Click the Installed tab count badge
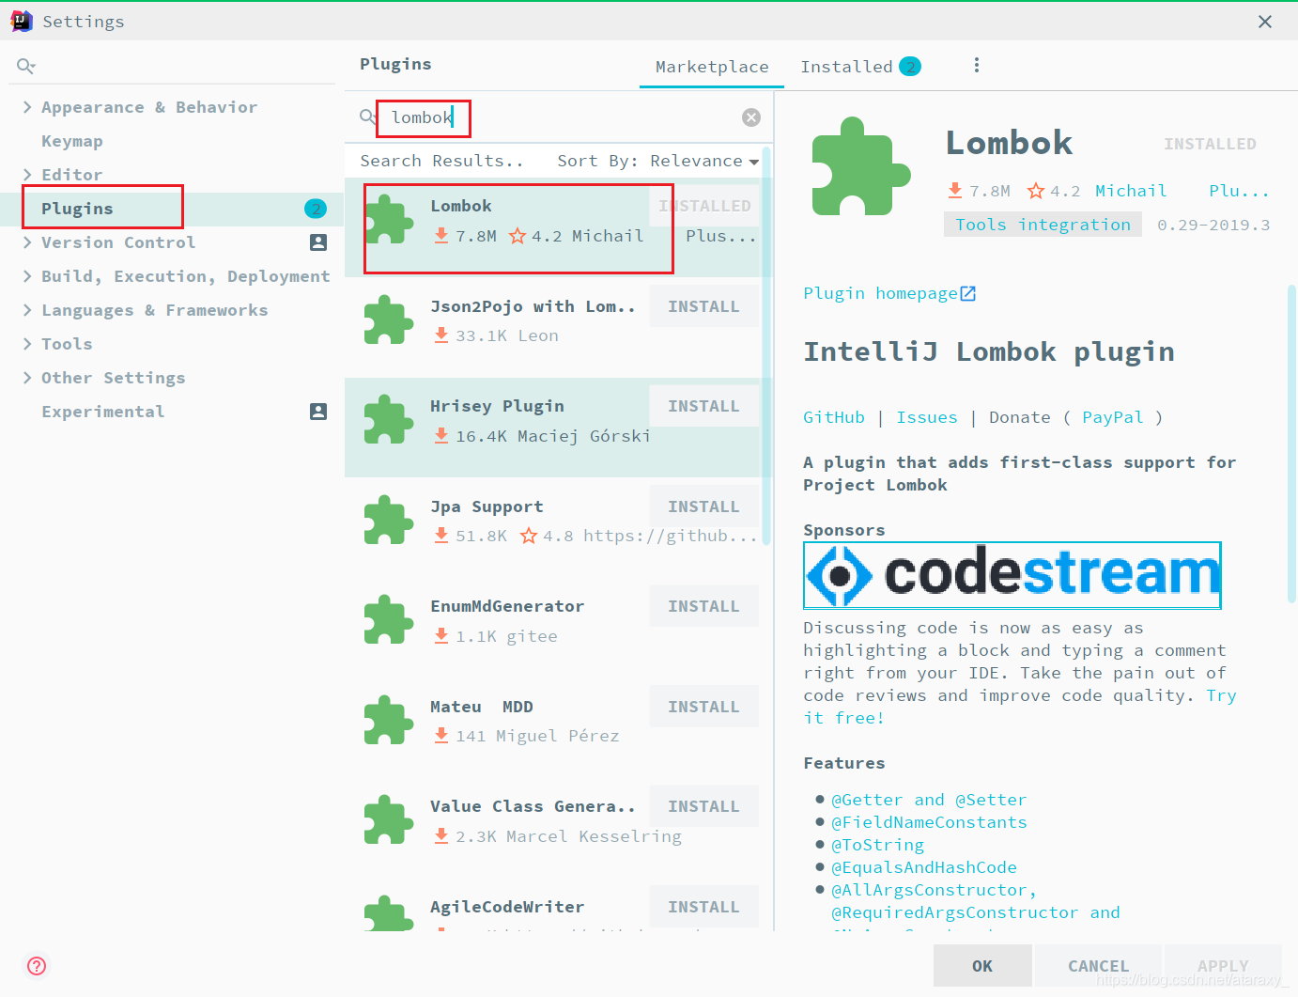 click(x=910, y=67)
